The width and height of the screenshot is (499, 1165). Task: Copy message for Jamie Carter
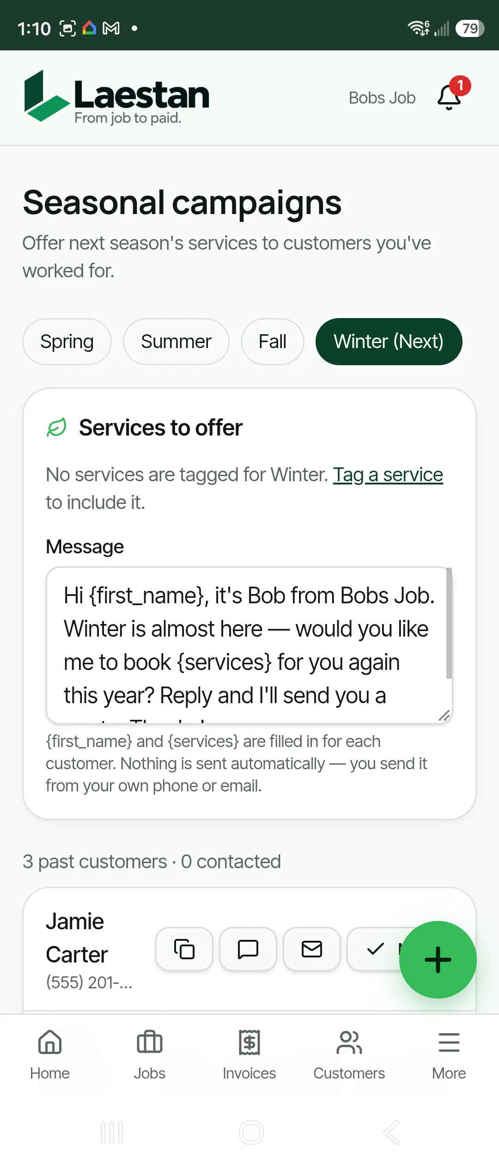(184, 949)
